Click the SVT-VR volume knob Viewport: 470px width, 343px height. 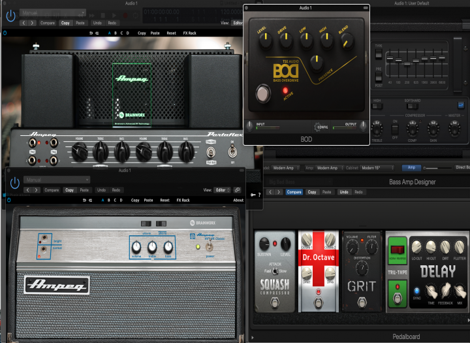(136, 247)
